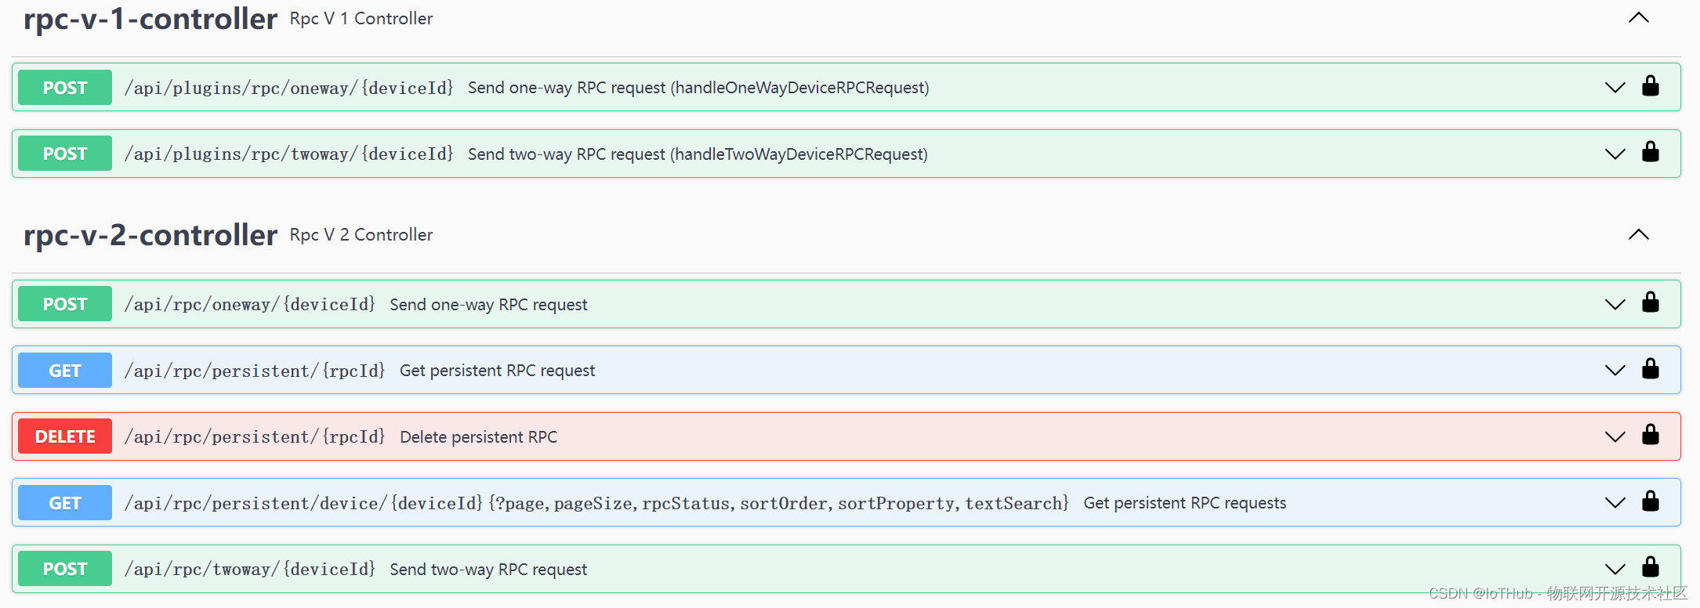Click path /api/rpc/twoway/{deviceId}
The width and height of the screenshot is (1700, 608).
point(250,569)
